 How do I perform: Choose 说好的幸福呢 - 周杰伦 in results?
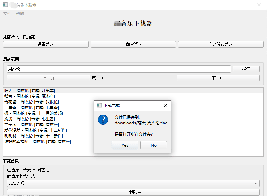(x=37, y=141)
